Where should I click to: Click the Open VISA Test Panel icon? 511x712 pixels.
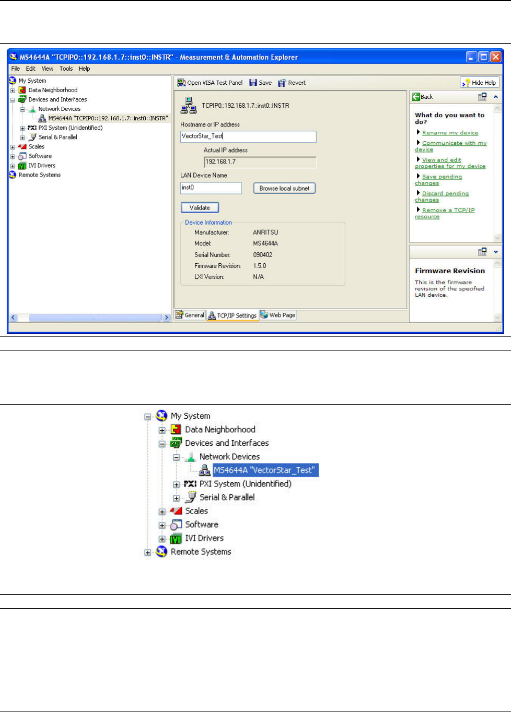(181, 83)
